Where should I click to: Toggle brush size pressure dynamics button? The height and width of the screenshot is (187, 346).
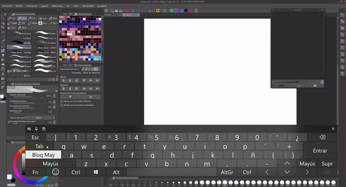(54, 96)
